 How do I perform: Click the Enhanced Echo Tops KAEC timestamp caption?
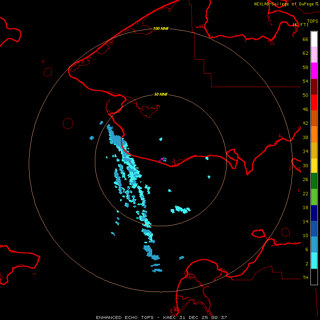161,318
